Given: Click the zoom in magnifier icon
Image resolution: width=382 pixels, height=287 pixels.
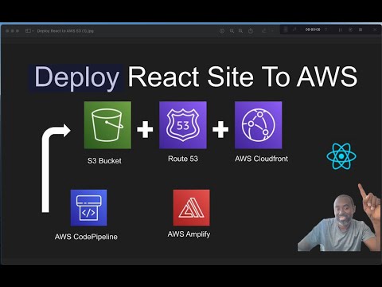Looking at the screenshot, I should [240, 31].
